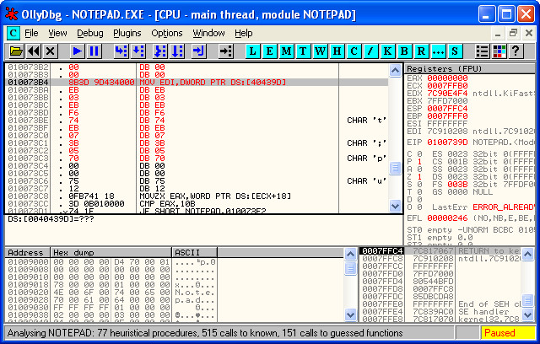Show Run trace with dots button
Viewport: 540px width, 344px height.
coord(438,51)
